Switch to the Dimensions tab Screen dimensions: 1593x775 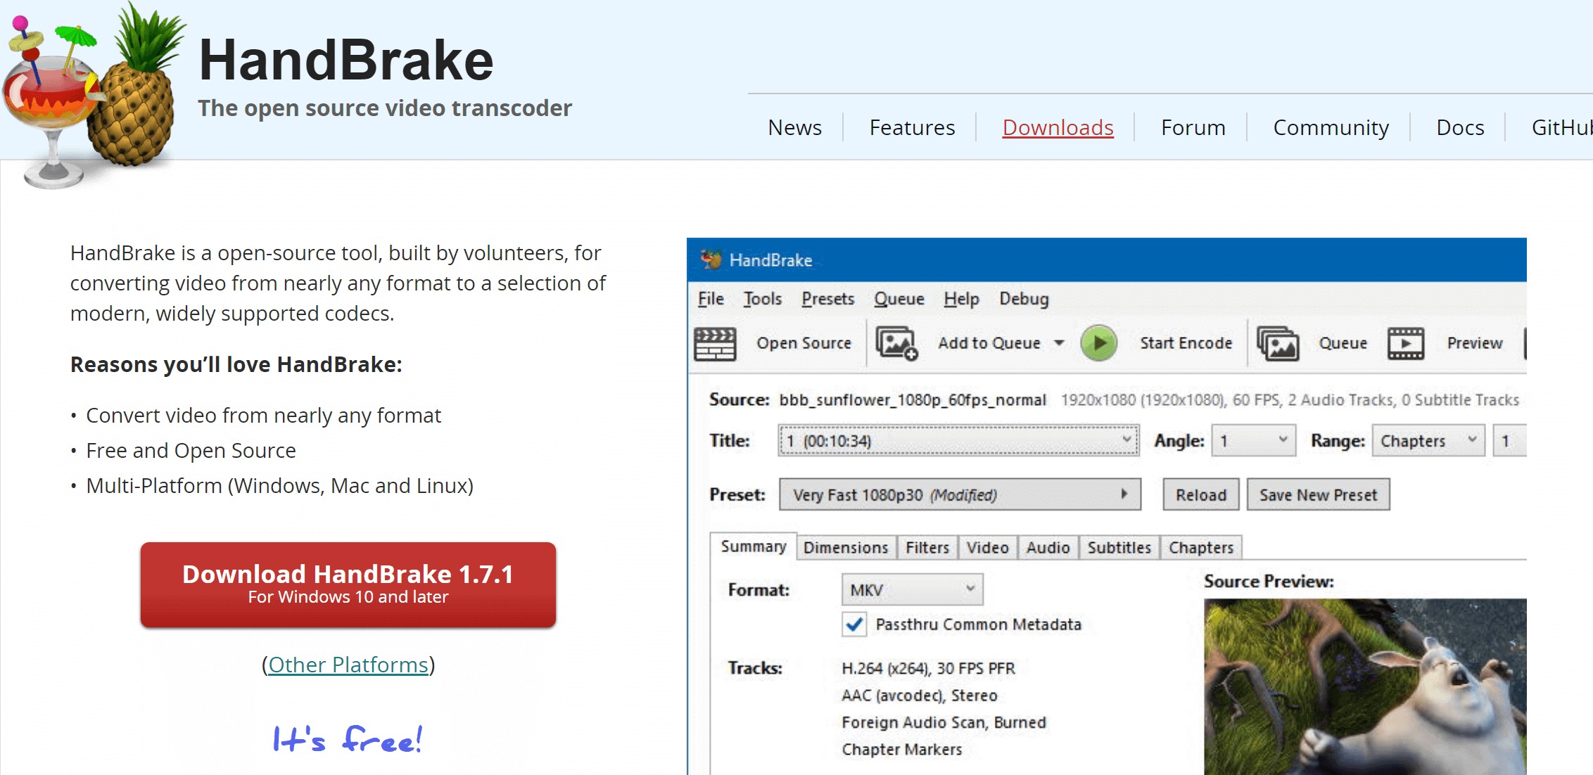pyautogui.click(x=846, y=548)
